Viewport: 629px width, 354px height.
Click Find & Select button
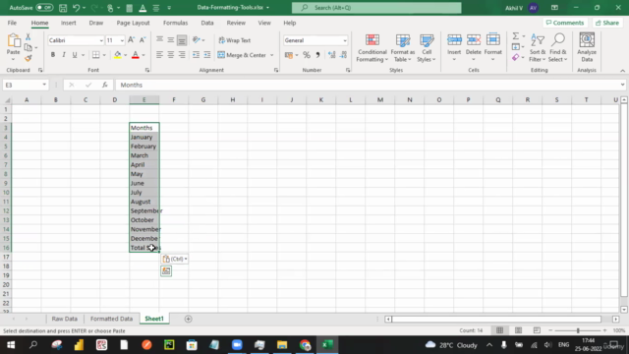[557, 47]
